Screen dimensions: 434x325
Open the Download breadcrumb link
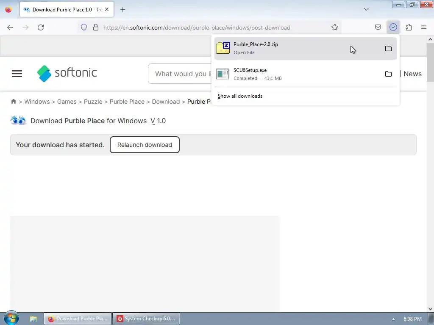pyautogui.click(x=166, y=102)
